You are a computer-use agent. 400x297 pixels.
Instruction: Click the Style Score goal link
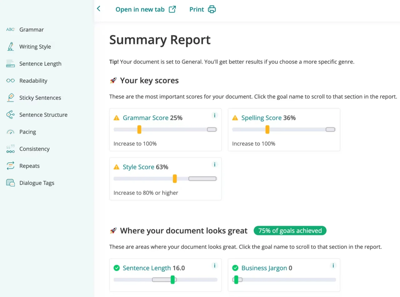(138, 167)
